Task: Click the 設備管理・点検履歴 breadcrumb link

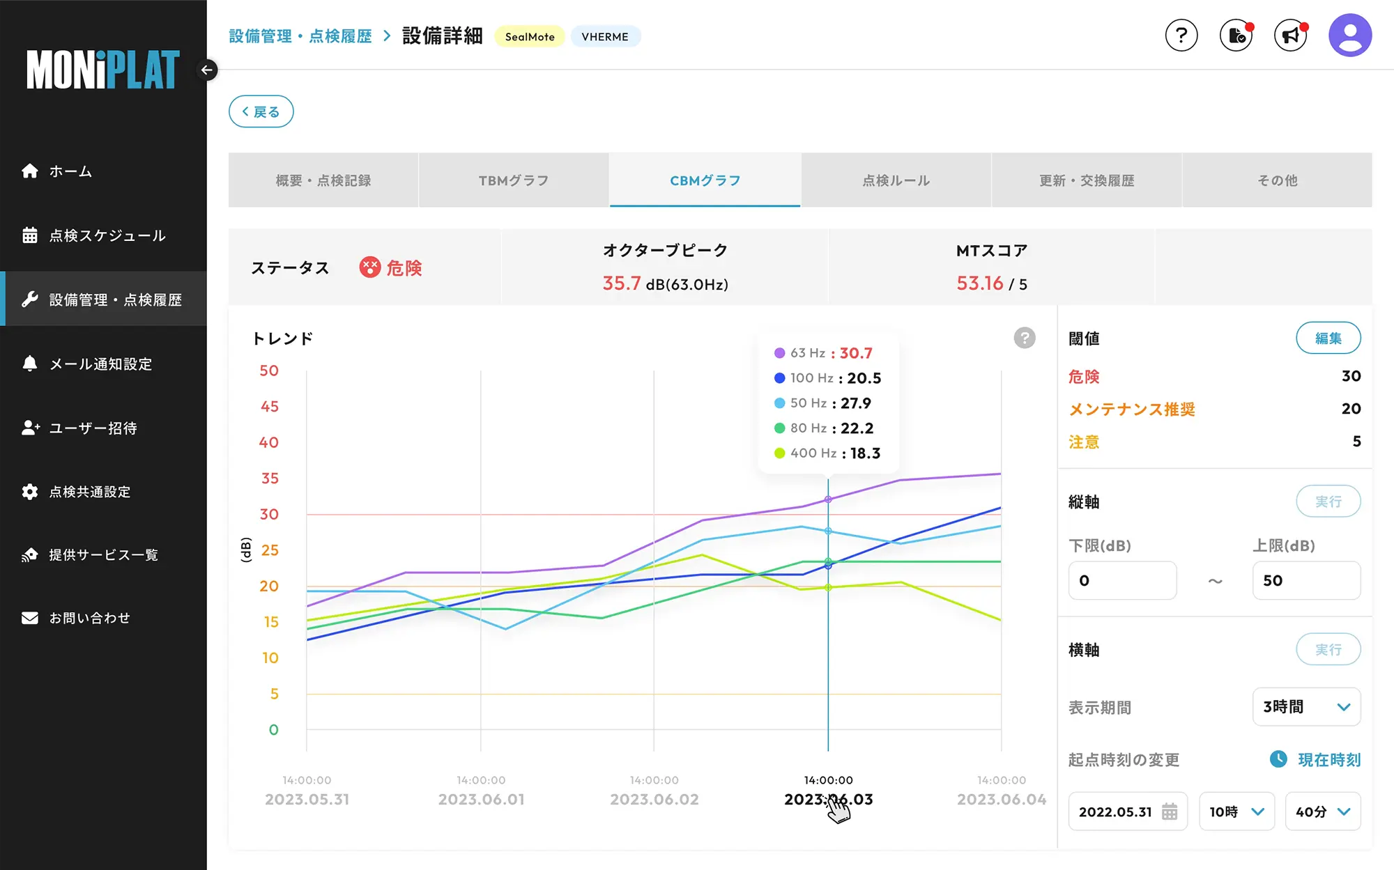Action: pos(300,36)
